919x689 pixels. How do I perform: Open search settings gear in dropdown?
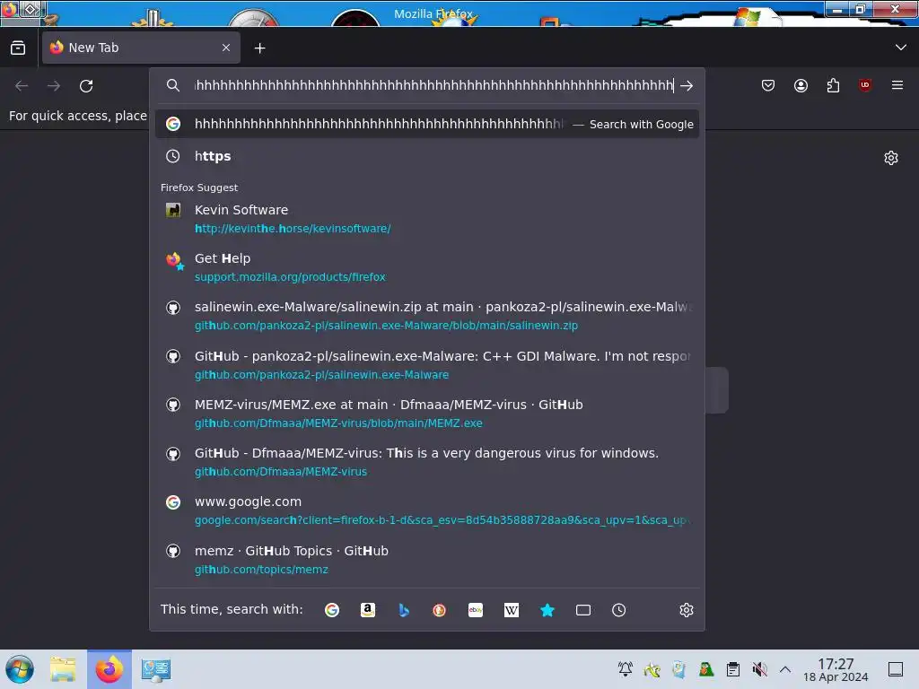687,610
